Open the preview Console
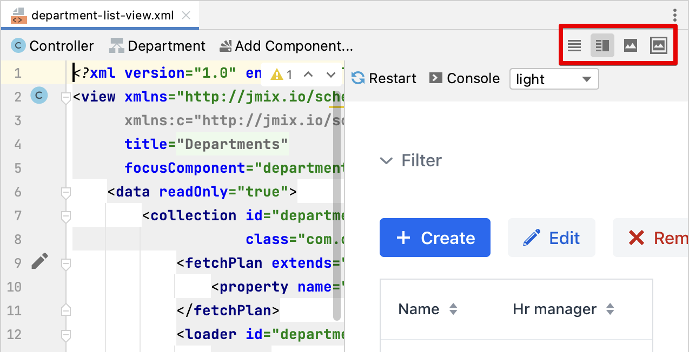689x352 pixels. [x=465, y=78]
